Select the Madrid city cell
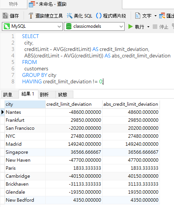 click(25, 144)
